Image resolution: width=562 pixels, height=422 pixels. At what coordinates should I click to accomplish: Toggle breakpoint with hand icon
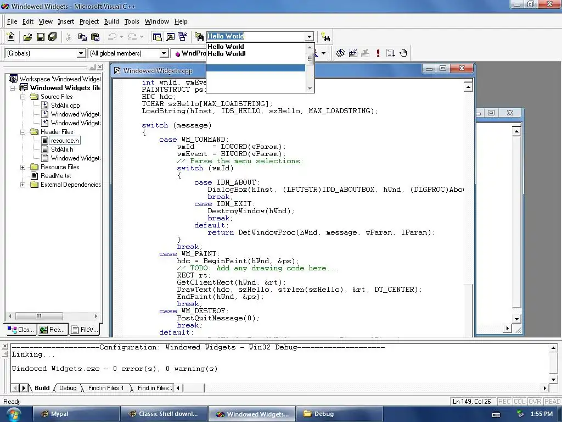403,53
